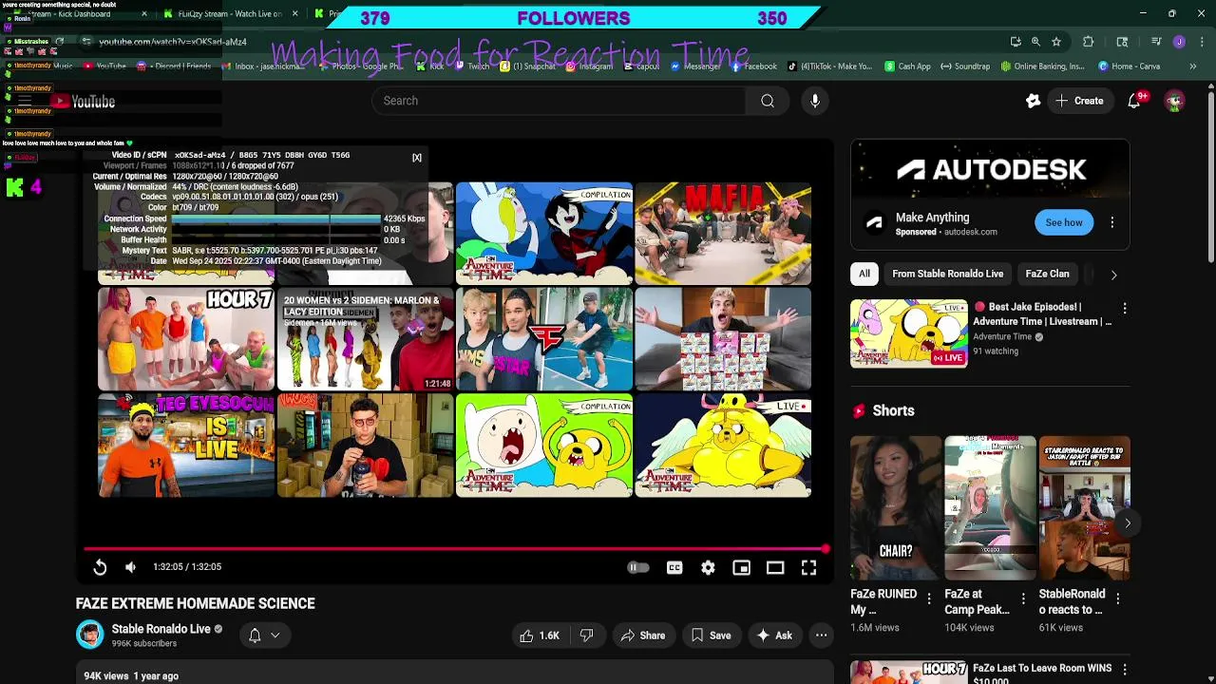Open Best Jake Episodes livestream title
This screenshot has width=1216, height=684.
coord(1043,314)
